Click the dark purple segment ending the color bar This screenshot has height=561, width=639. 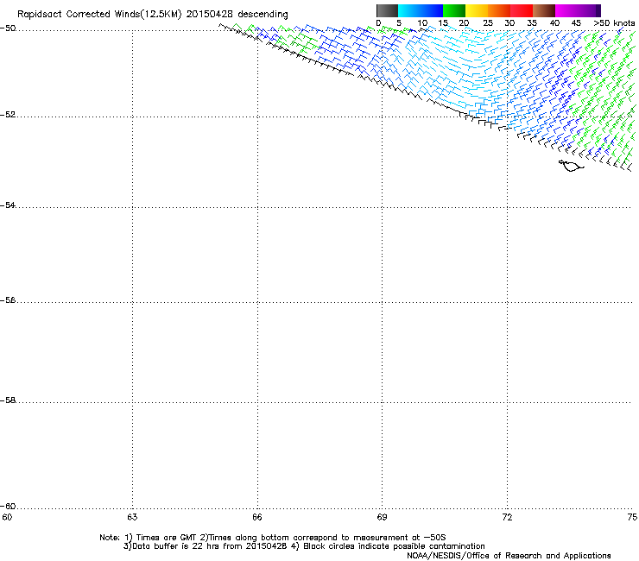598,10
